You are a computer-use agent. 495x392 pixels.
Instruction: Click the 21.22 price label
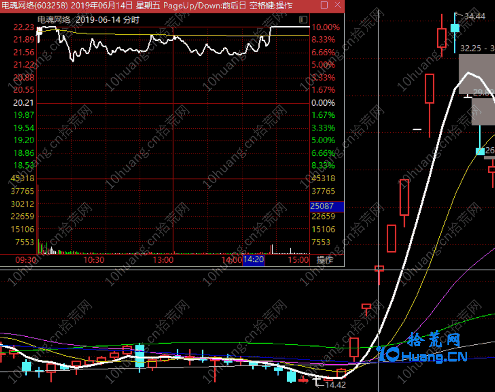click(24, 65)
